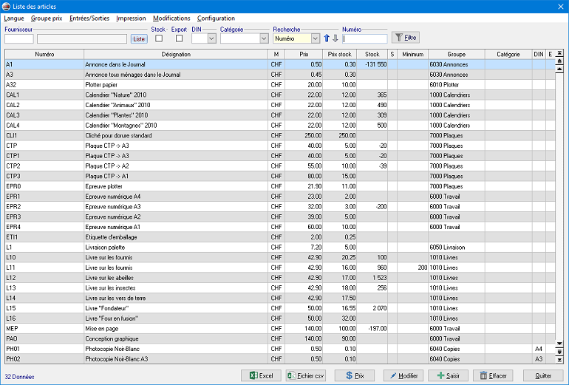Select the Epreuve plotter row
This screenshot has width=569, height=385.
(x=280, y=186)
